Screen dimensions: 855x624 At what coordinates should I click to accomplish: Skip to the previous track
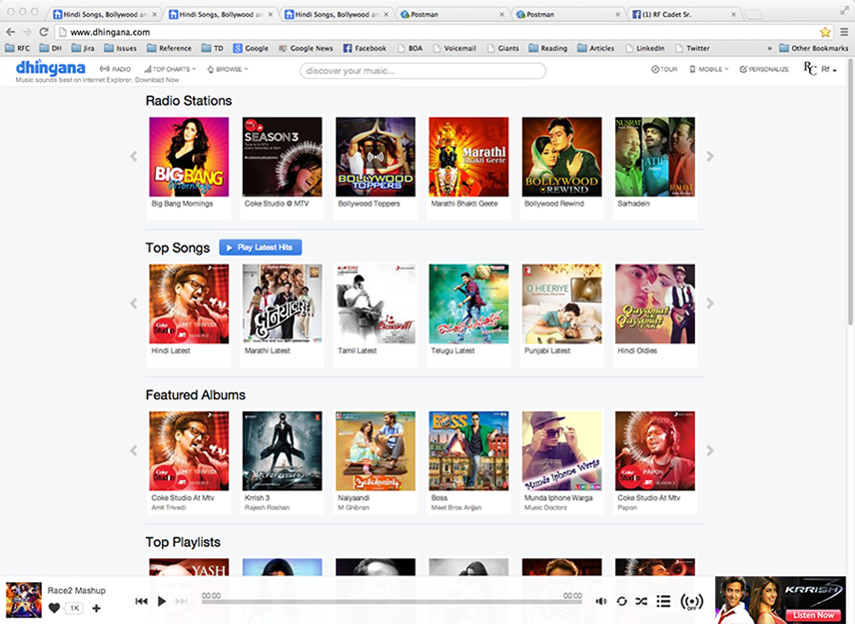point(141,601)
